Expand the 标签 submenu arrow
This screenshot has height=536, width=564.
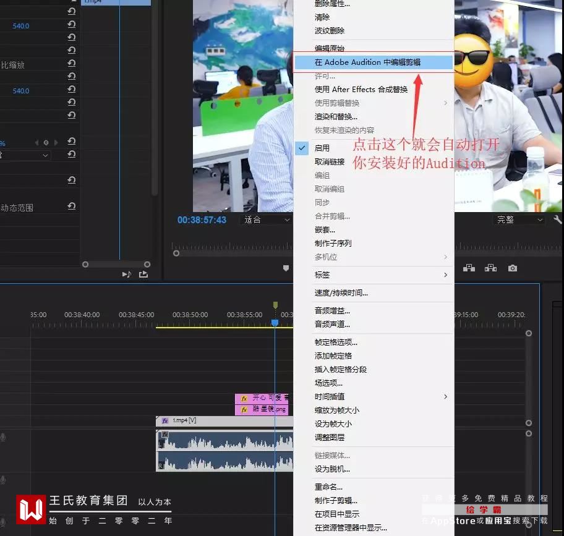click(446, 274)
